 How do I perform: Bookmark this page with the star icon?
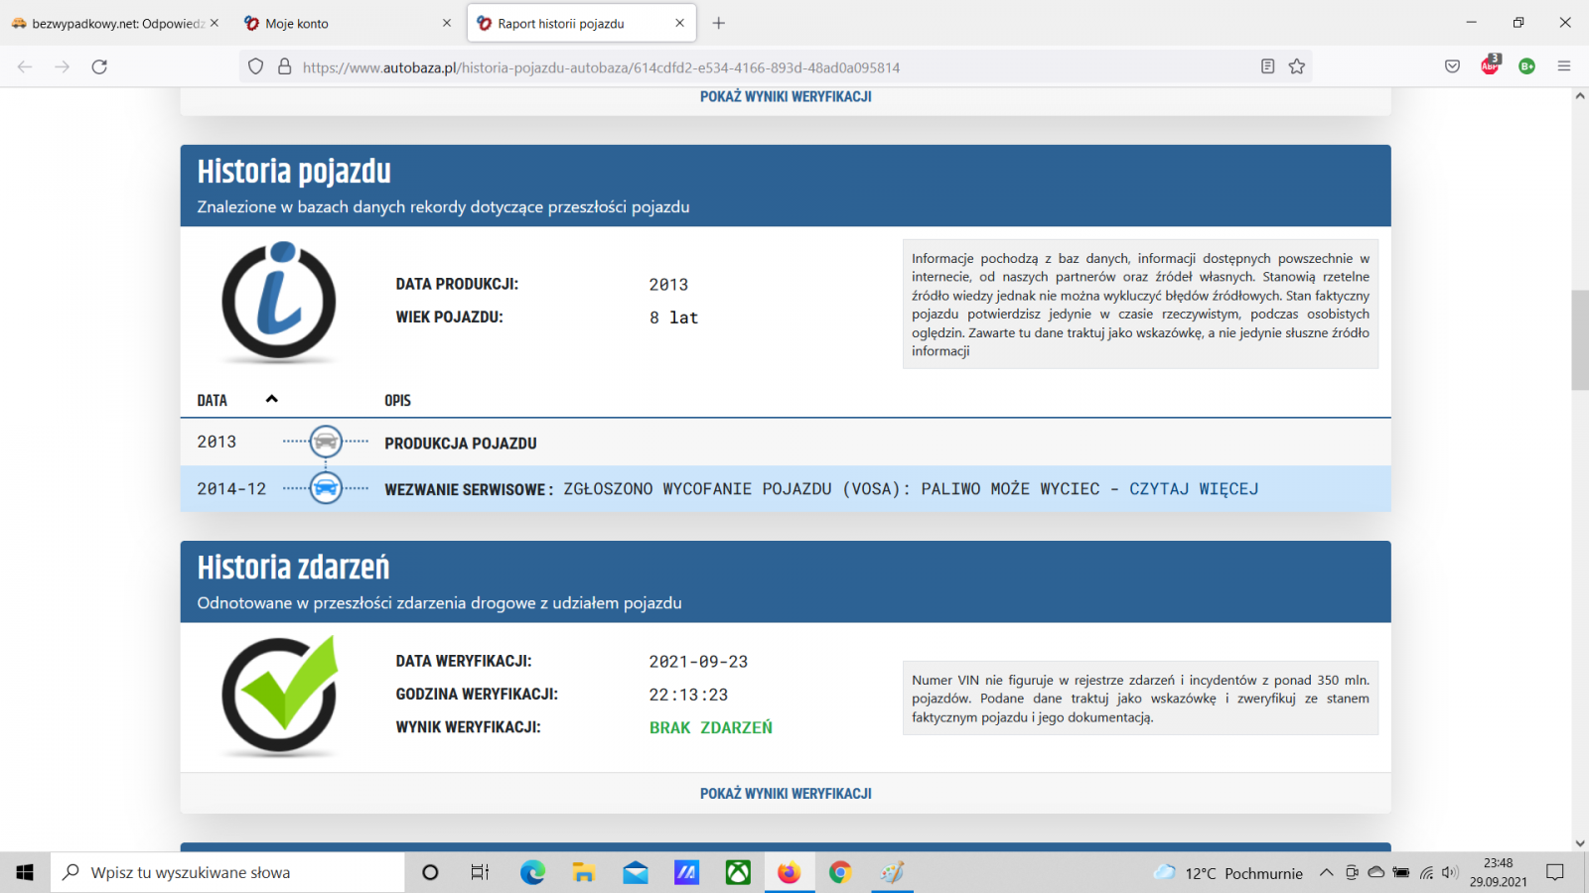(x=1297, y=66)
